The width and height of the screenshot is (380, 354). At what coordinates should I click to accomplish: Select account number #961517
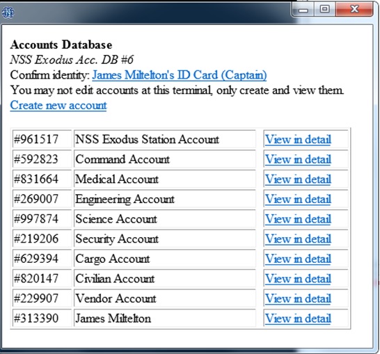coord(42,139)
